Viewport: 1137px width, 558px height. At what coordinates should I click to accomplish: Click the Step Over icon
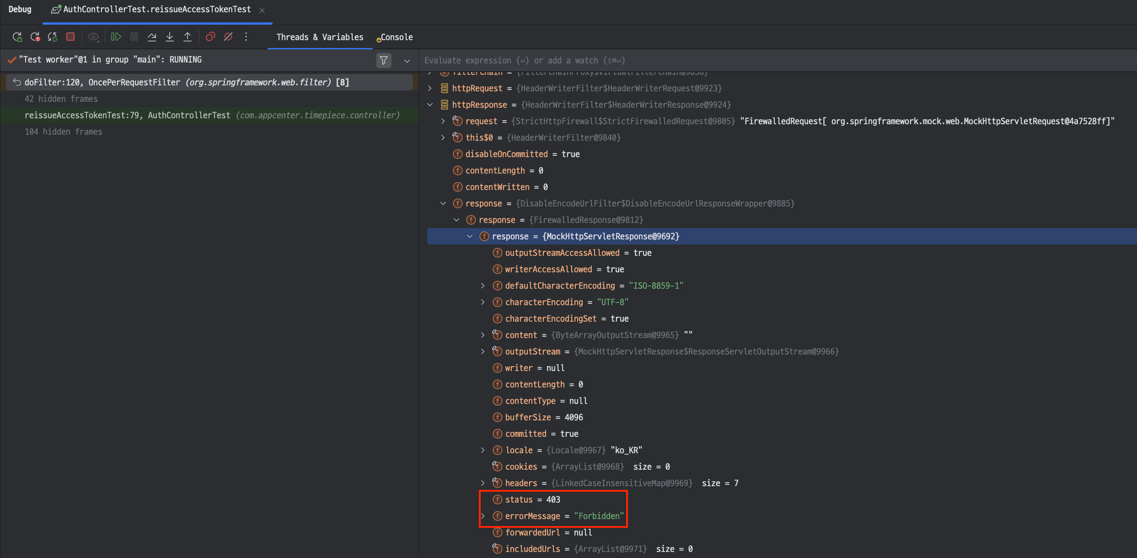click(x=152, y=37)
